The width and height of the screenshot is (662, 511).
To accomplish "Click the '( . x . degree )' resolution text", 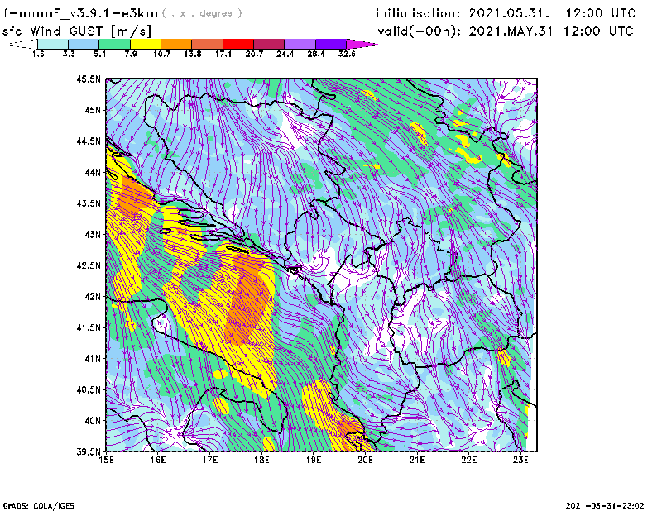I will pos(203,13).
